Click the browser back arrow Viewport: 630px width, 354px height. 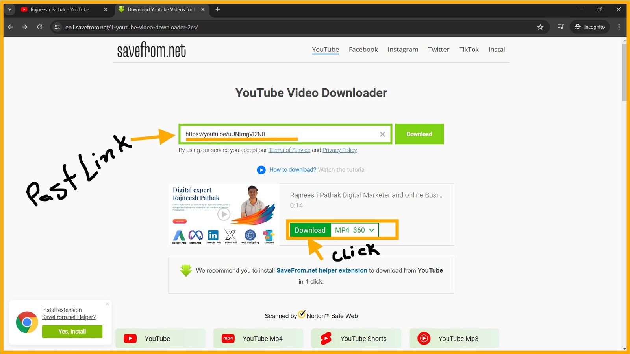click(x=11, y=27)
